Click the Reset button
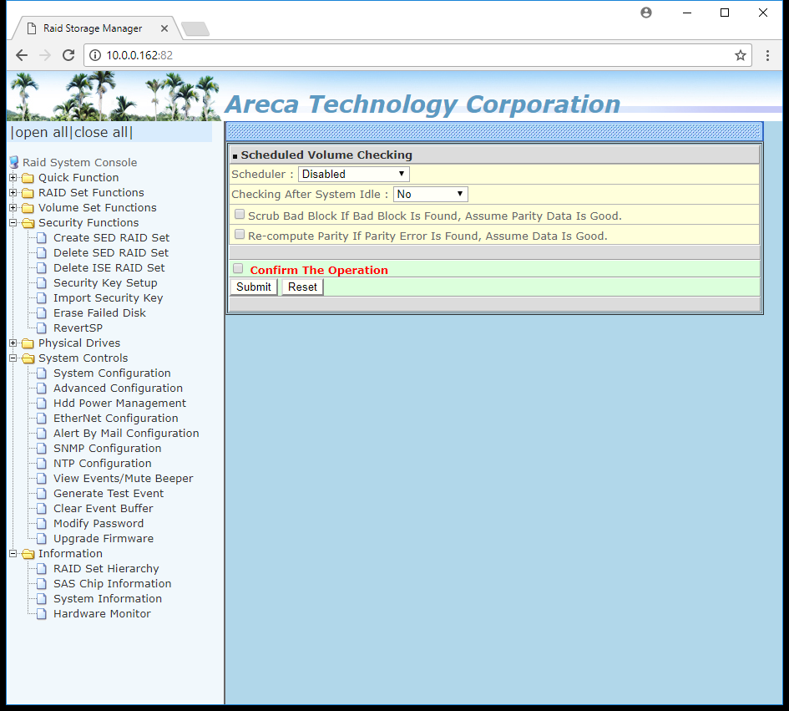Image resolution: width=789 pixels, height=711 pixels. 302,287
